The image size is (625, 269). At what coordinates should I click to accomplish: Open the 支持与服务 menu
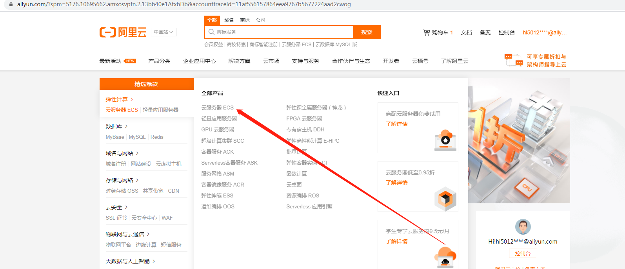(305, 61)
